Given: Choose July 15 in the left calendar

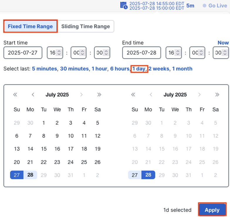Looking at the screenshot, I should (44, 149).
